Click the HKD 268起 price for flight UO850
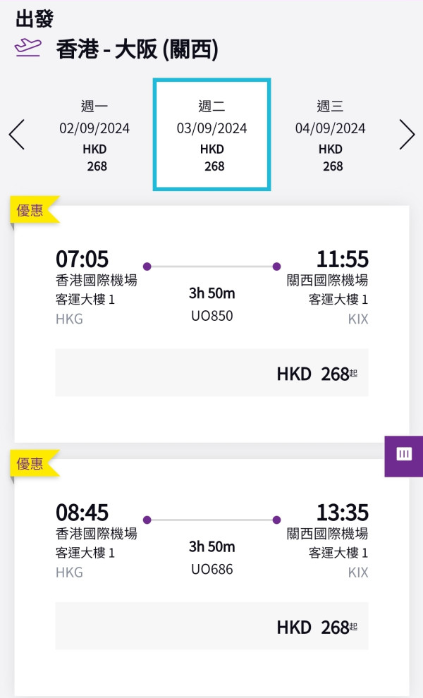 317,373
